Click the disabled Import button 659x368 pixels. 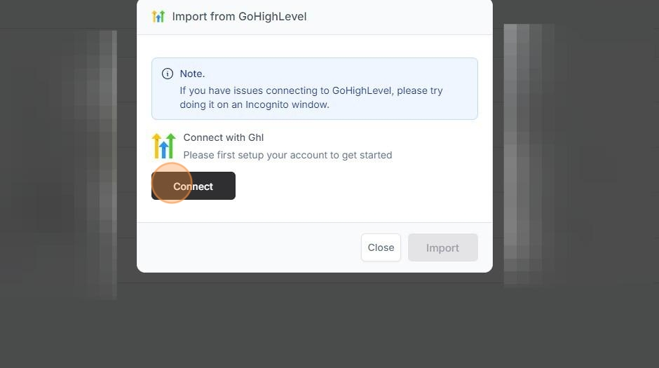[x=442, y=247]
